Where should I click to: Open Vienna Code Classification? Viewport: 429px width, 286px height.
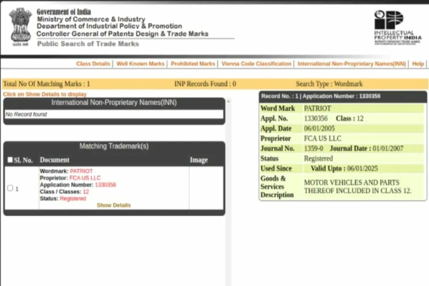pos(256,64)
